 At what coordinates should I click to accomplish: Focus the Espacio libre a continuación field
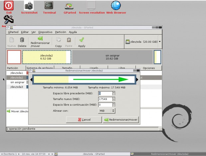coord(105,105)
